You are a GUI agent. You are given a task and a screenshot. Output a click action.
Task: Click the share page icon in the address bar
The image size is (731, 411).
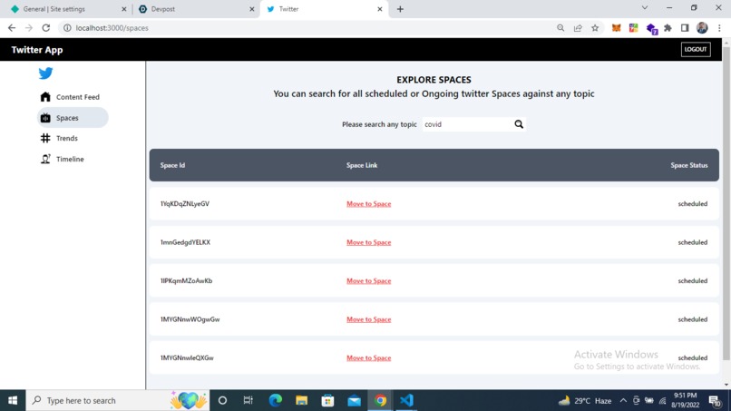tap(578, 28)
